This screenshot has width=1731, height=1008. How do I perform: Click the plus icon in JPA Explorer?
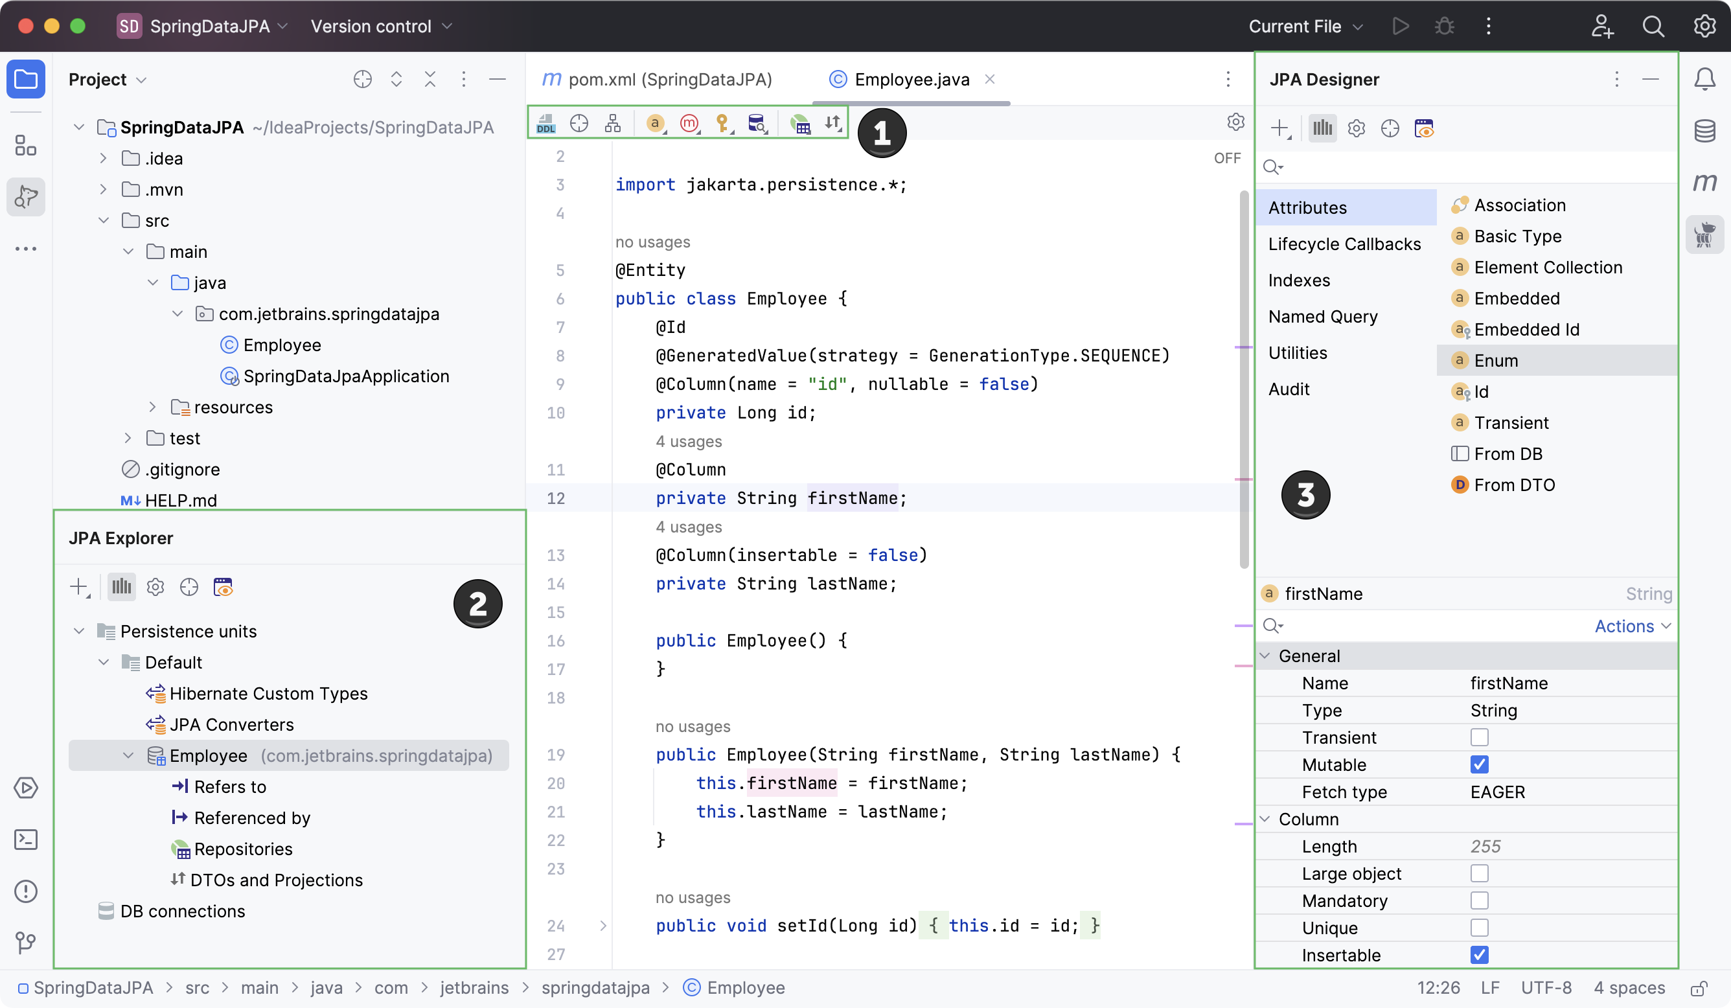point(80,588)
